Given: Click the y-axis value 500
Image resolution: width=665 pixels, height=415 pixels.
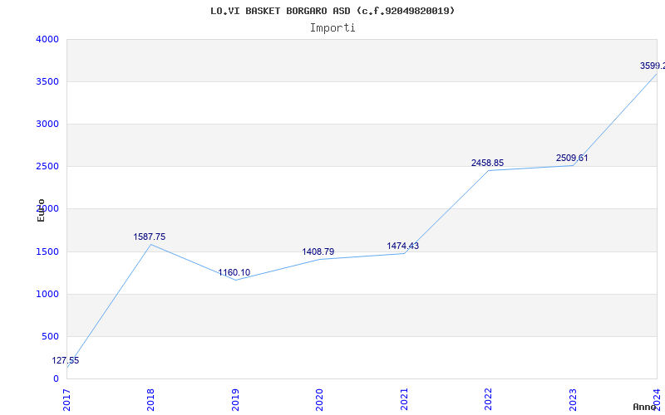Looking at the screenshot, I should point(51,337).
